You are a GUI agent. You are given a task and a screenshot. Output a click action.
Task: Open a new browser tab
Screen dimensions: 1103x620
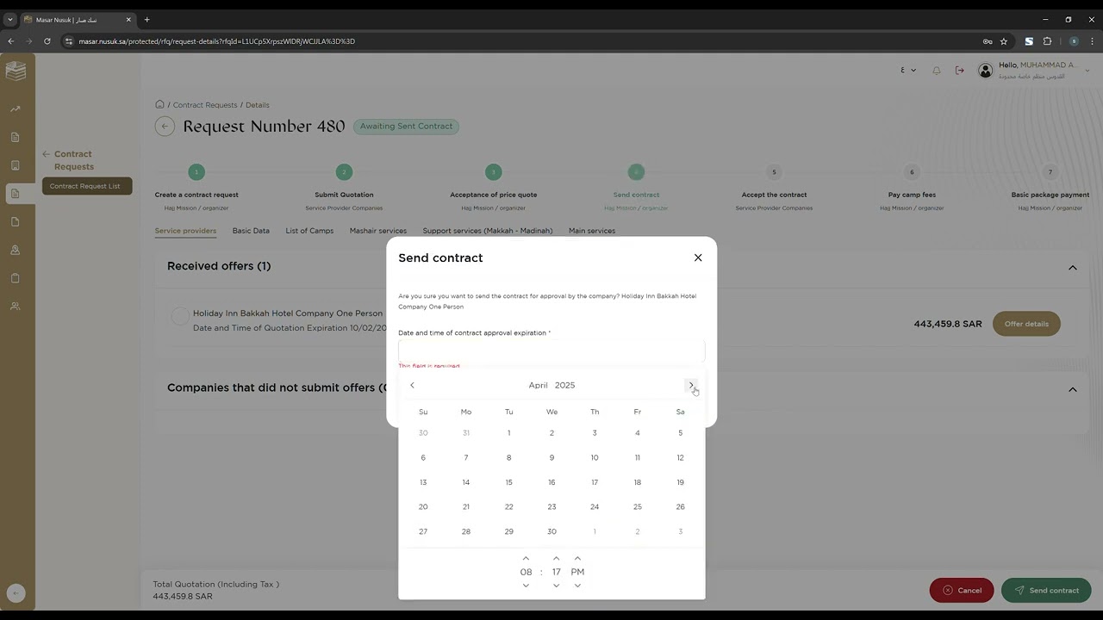pos(146,20)
